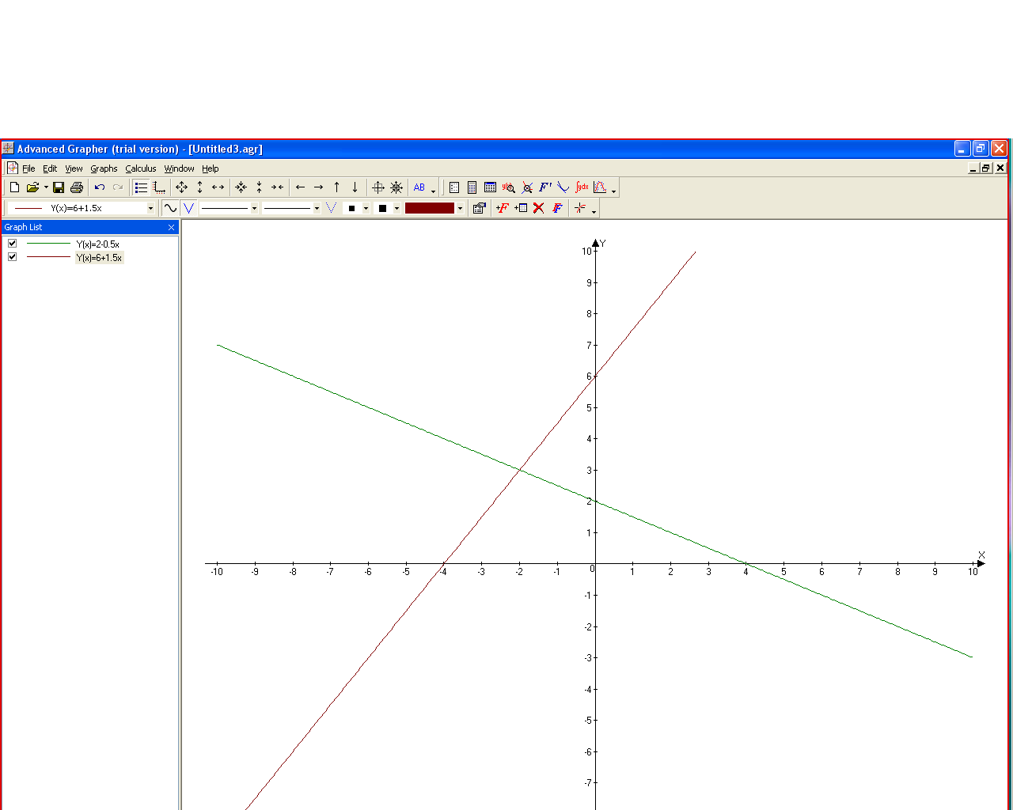Open the regression analysis icon
Viewport: 1013px width, 810px height.
coord(600,187)
